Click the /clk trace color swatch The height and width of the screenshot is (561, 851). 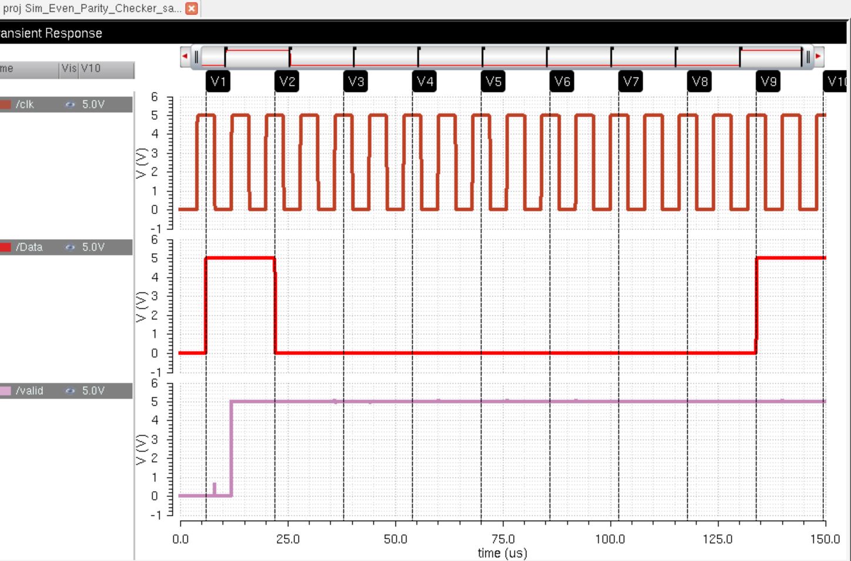coord(5,105)
